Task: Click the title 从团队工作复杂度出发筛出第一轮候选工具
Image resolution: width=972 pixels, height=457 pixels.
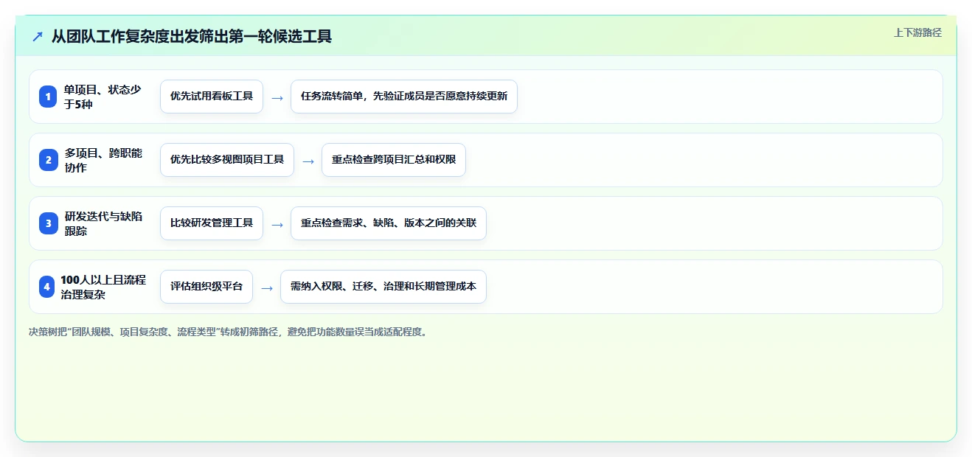Action: (x=192, y=36)
